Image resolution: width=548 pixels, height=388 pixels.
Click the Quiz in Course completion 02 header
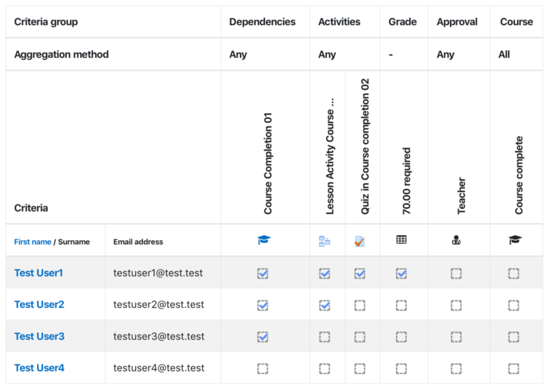365,146
